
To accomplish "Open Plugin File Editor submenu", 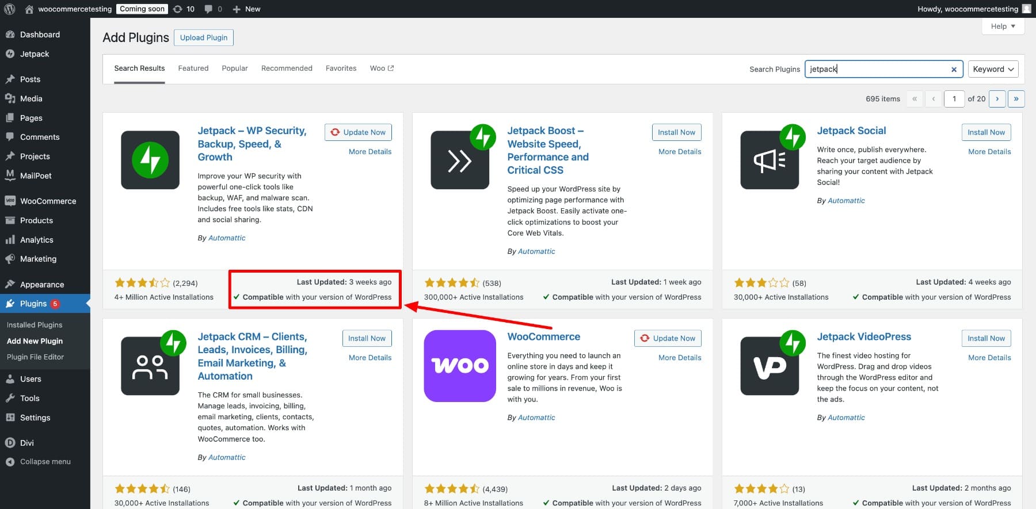I will pos(35,357).
